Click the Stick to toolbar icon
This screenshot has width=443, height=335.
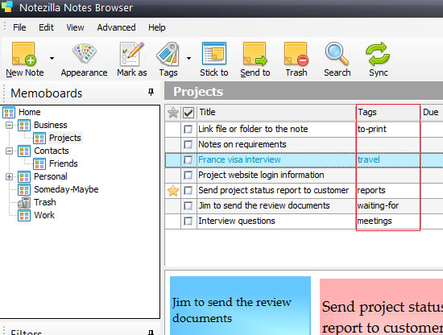pyautogui.click(x=214, y=53)
